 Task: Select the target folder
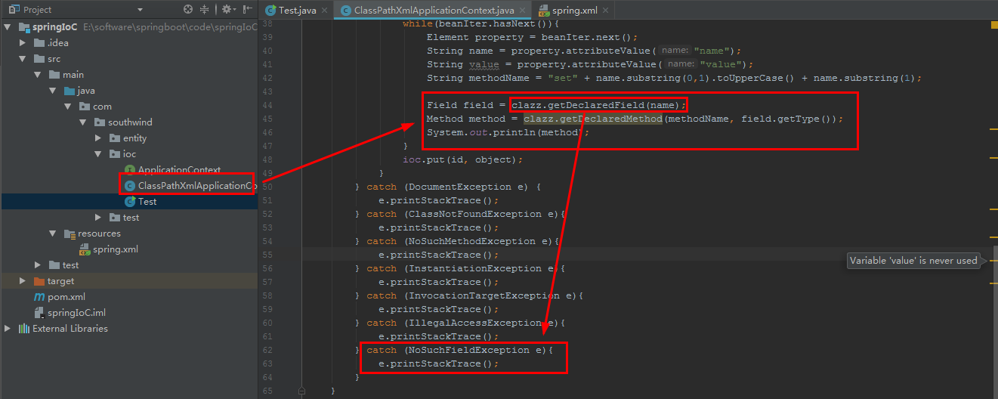(60, 281)
